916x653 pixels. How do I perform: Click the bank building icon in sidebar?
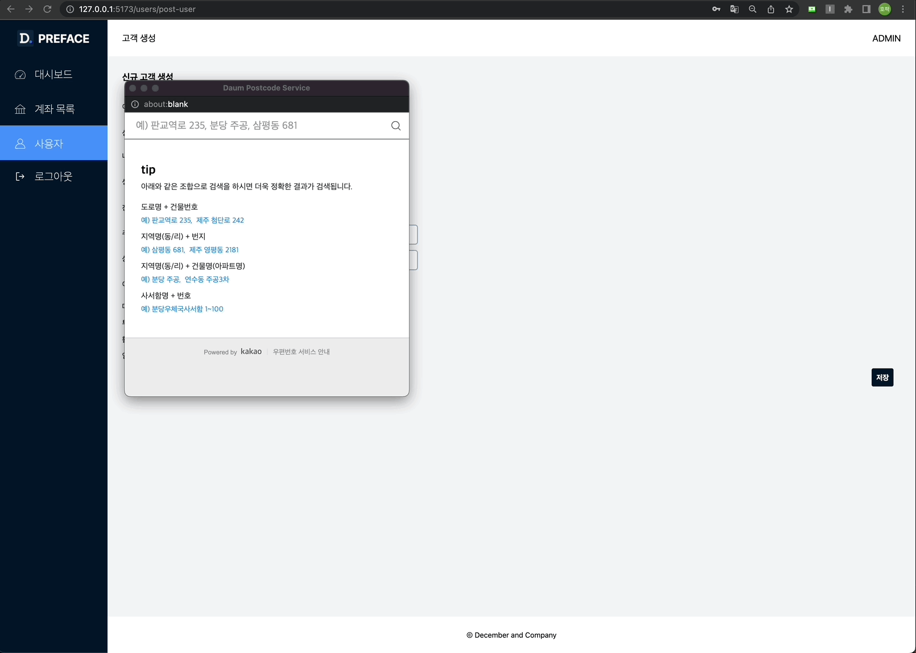point(20,109)
